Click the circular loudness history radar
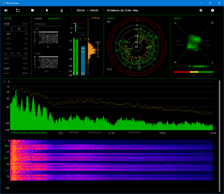This screenshot has width=224, height=194. tap(137, 46)
